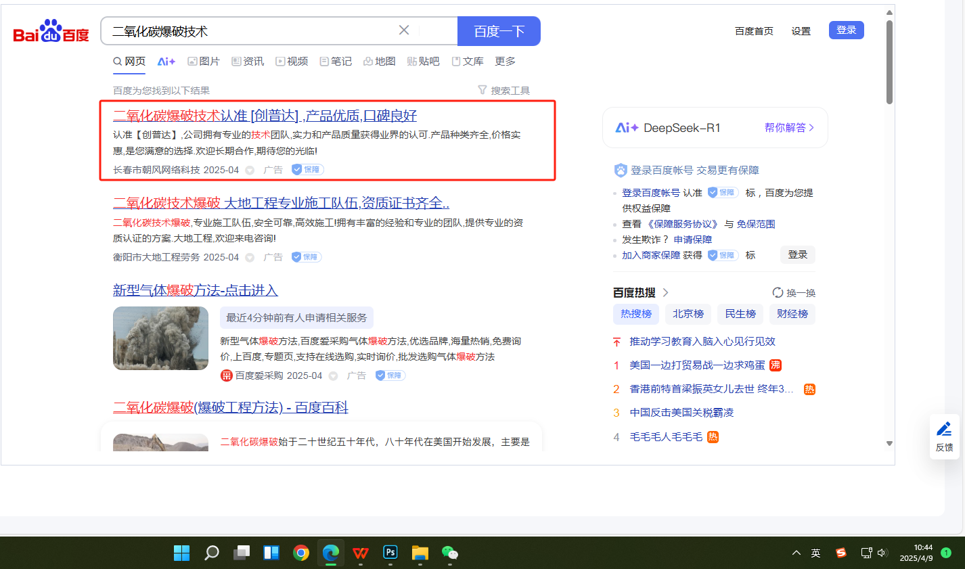
Task: Open WeChat from the taskbar
Action: tap(450, 553)
